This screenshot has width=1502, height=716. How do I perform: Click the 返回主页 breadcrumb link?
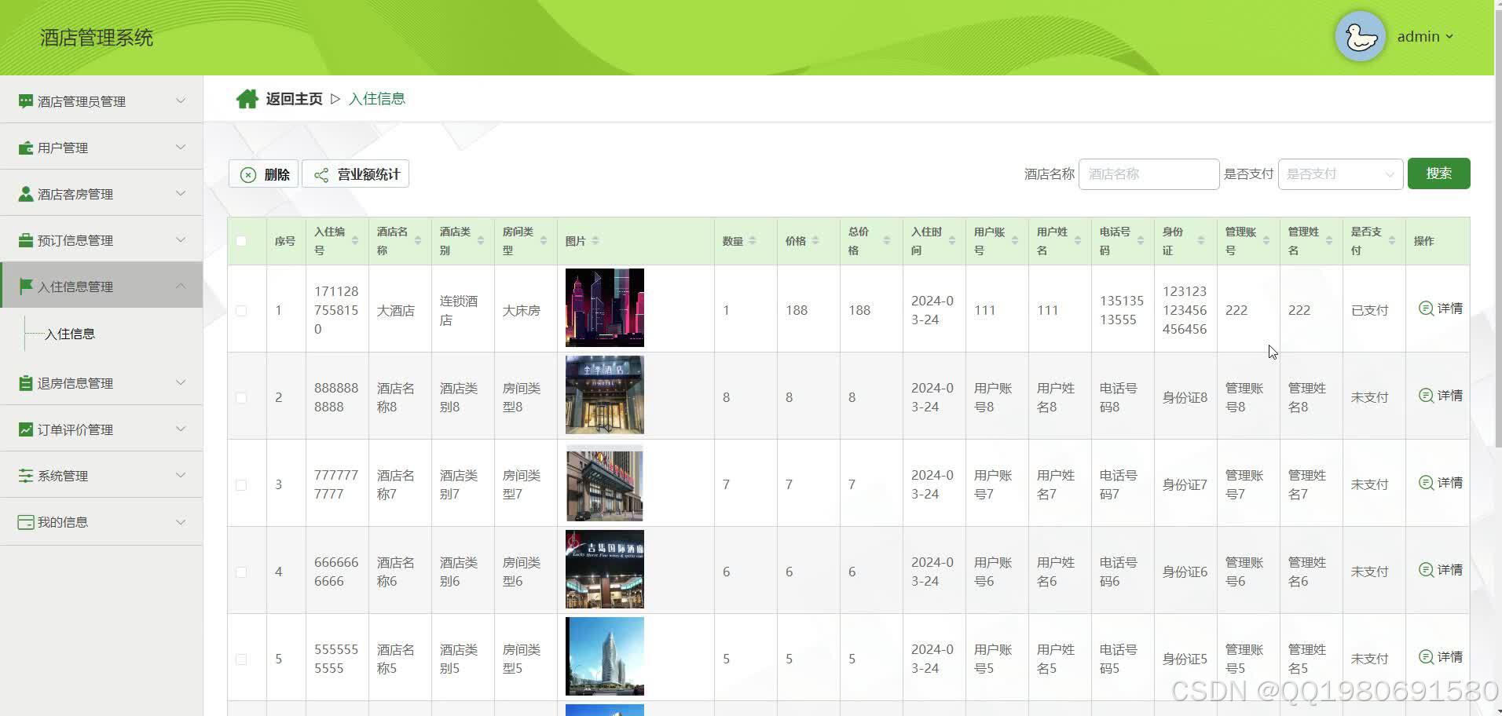[294, 99]
